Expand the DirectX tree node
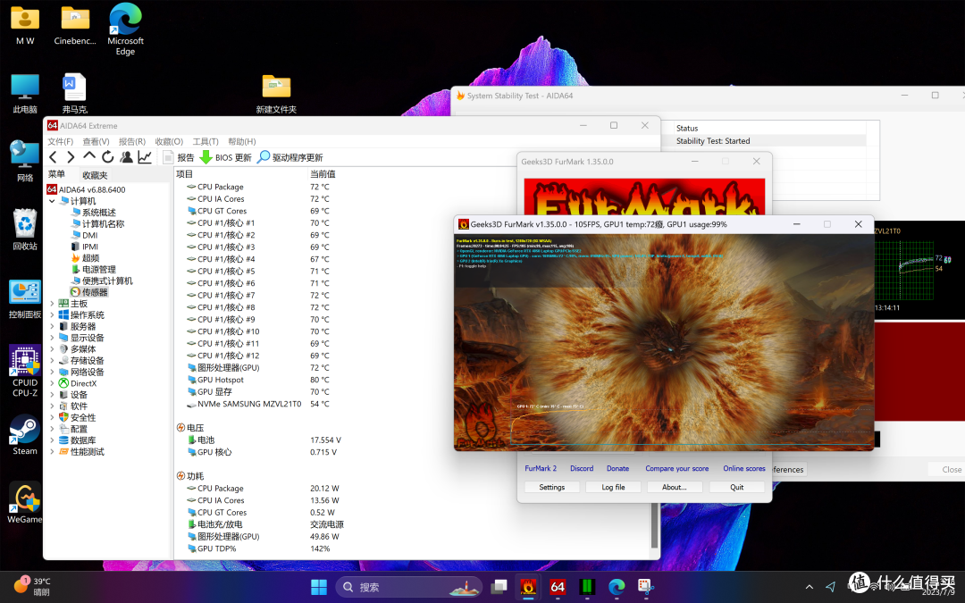This screenshot has height=603, width=965. (x=53, y=383)
